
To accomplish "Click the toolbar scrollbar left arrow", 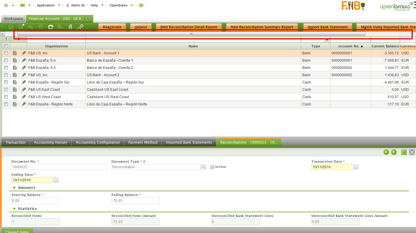I will tap(3, 34).
